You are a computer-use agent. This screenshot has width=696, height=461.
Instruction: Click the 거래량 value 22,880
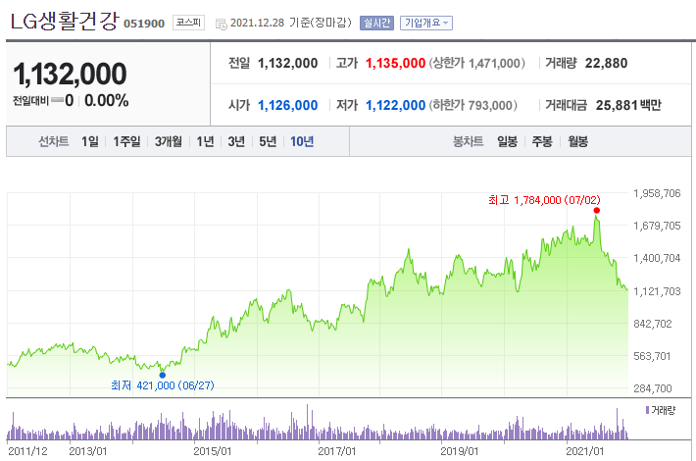[x=606, y=63]
